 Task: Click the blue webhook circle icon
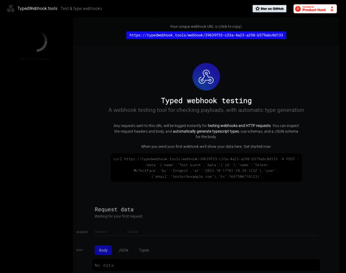click(x=206, y=77)
